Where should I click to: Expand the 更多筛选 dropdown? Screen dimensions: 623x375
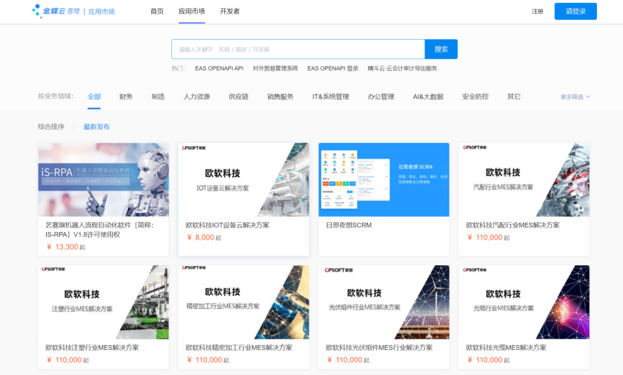point(575,97)
